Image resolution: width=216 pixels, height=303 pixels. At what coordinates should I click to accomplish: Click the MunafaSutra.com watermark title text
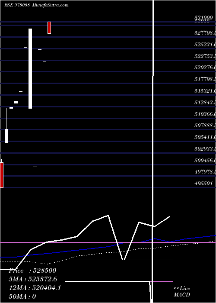point(51,5)
